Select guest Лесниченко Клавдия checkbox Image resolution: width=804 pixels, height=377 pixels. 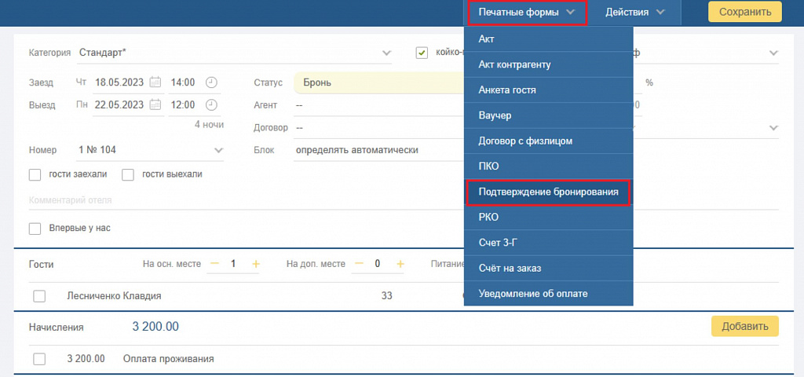pyautogui.click(x=39, y=296)
